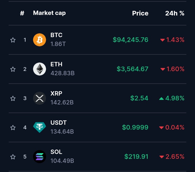Click the Solana logo icon
This screenshot has height=172, width=195.
[40, 157]
